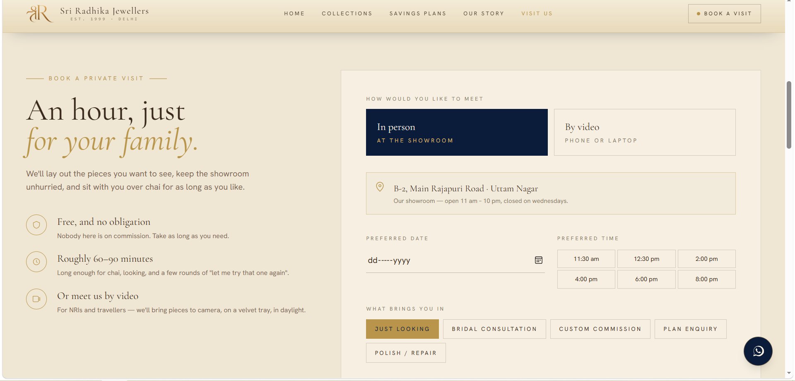This screenshot has height=381, width=795.
Task: Click the video camera icon beside Or meet us by video
Action: pos(36,299)
